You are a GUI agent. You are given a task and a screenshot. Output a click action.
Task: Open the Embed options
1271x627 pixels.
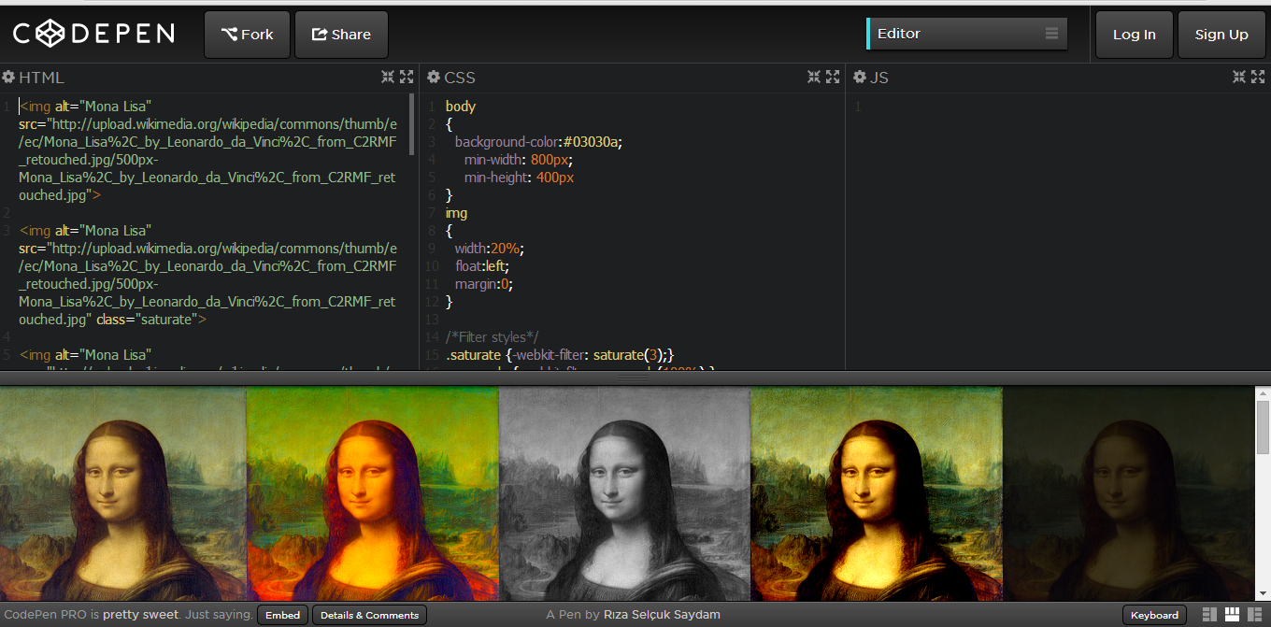(282, 615)
